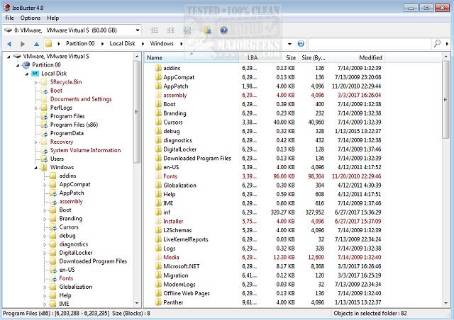Viewport: 454px width, 320px height.
Task: Open the breadcrumb history dropdown arrow
Action: click(x=289, y=44)
